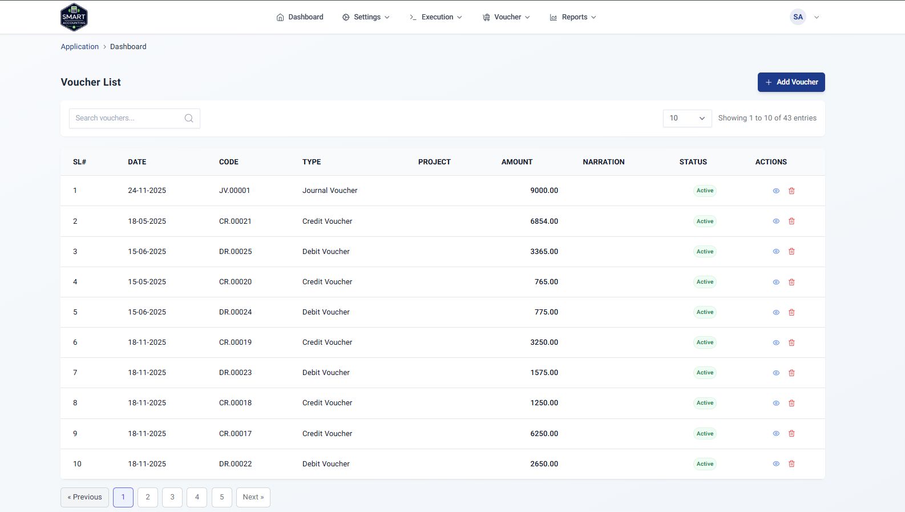The width and height of the screenshot is (905, 512).
Task: Delete voucher JV.00001 using trash icon
Action: tap(791, 191)
